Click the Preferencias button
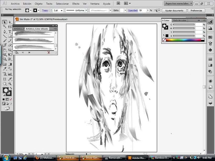 196,10
